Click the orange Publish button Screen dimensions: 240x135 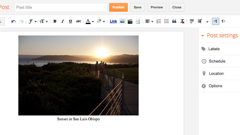[x=118, y=7]
